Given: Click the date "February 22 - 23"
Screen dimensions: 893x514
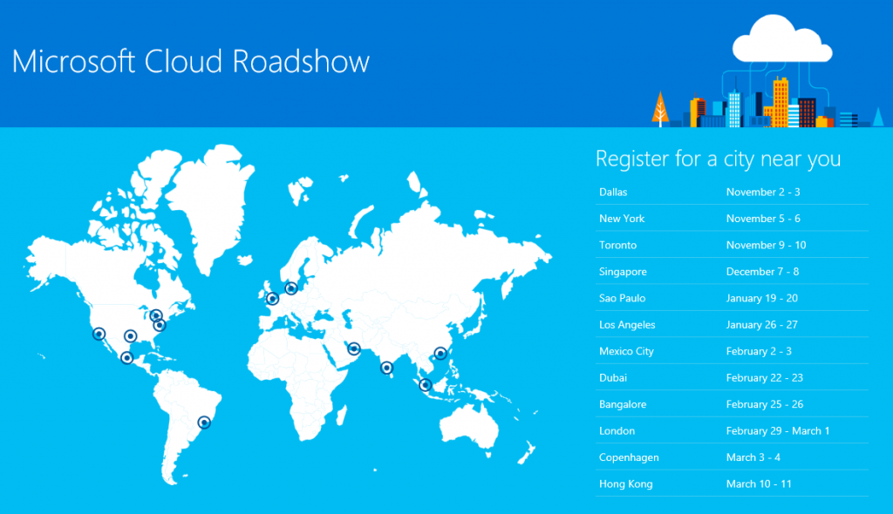Looking at the screenshot, I should (x=764, y=378).
